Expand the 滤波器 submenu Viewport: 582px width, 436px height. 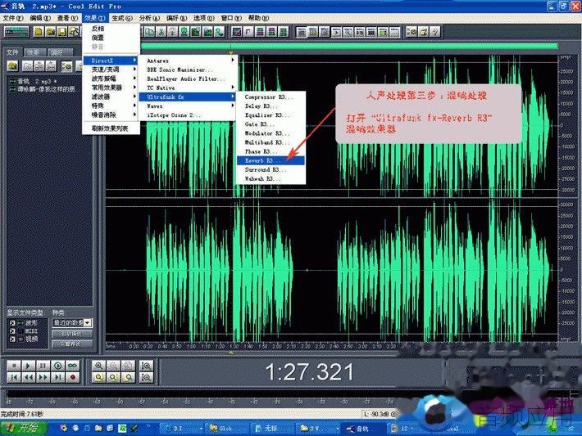pos(111,97)
